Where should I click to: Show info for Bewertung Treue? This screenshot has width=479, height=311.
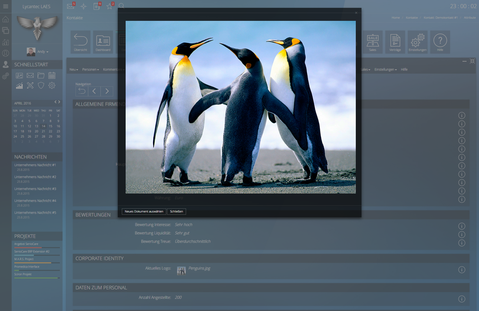(x=462, y=243)
